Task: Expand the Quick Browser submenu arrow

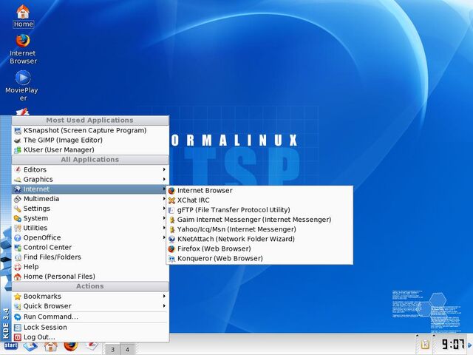Action: (x=164, y=305)
